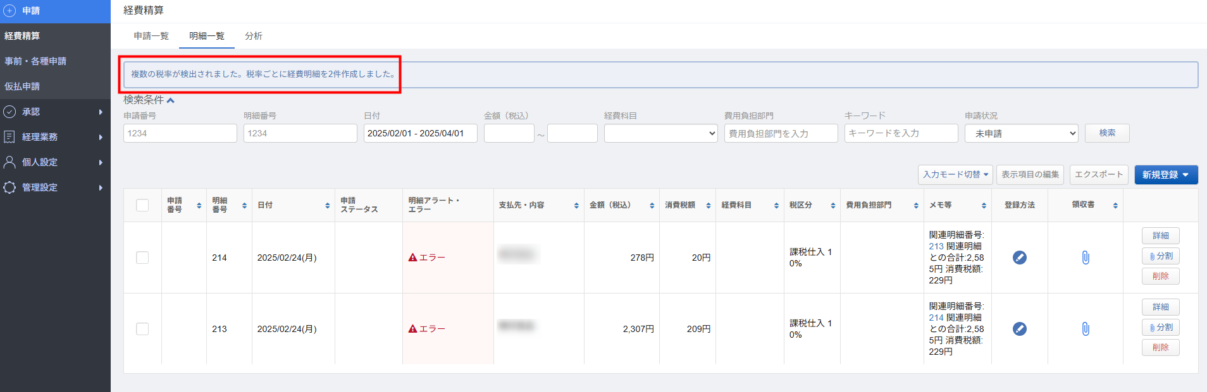Check the checkbox for row 213
The width and height of the screenshot is (1207, 392).
point(142,329)
